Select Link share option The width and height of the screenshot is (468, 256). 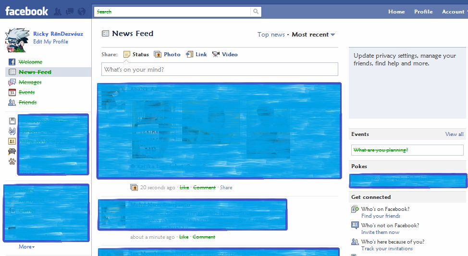pos(201,54)
